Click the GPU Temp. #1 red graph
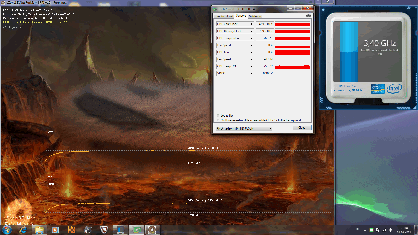This screenshot has height=235, width=418. (x=293, y=66)
